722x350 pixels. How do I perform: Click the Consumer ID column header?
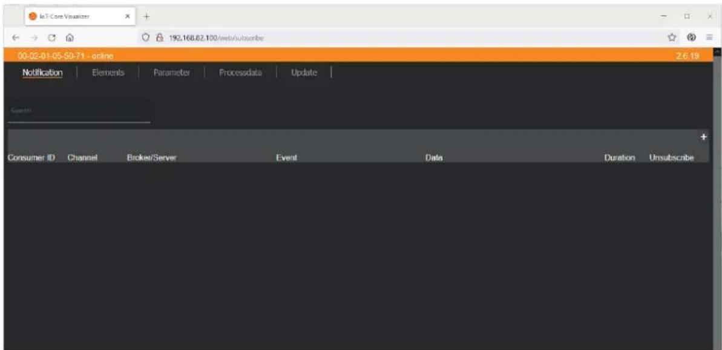click(31, 158)
